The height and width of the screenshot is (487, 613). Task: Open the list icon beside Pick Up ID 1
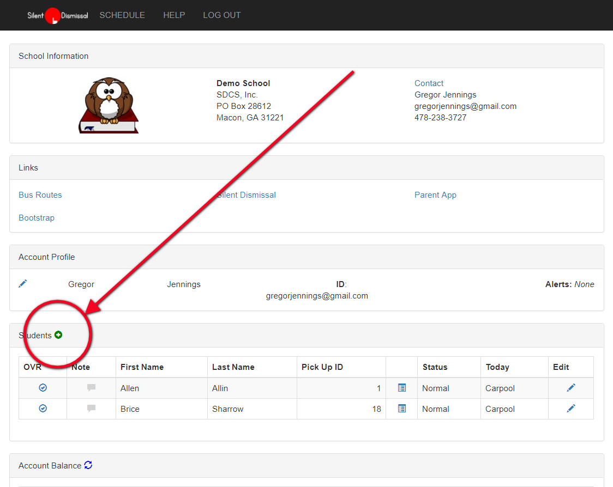[402, 388]
